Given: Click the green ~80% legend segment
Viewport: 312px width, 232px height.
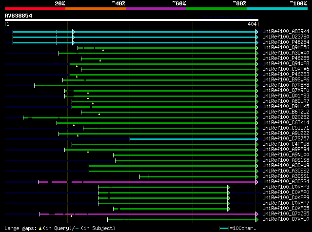Looking at the screenshot, I should point(216,9).
